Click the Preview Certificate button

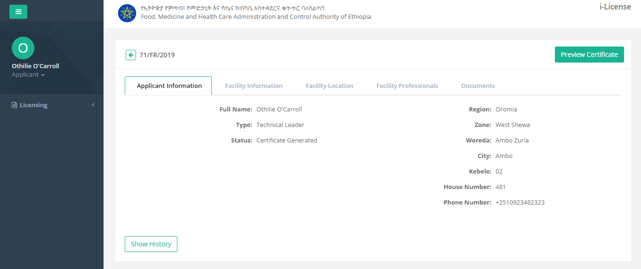coord(589,55)
